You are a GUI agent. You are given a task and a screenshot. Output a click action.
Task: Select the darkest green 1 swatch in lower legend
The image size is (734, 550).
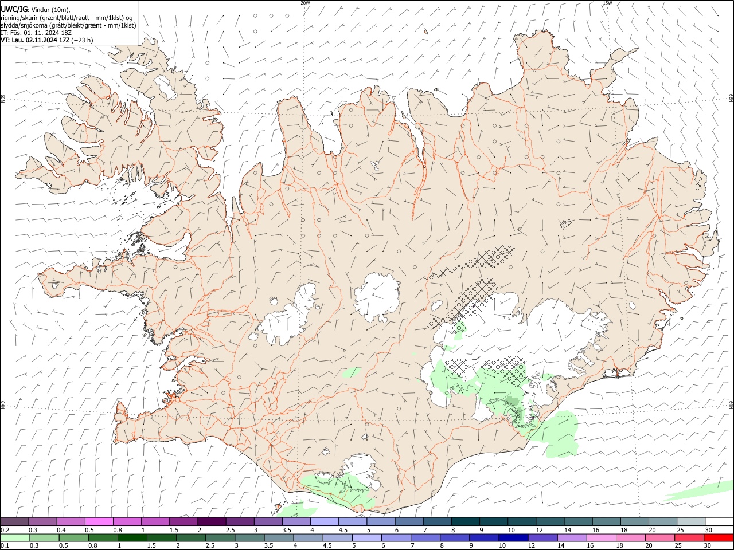132,537
